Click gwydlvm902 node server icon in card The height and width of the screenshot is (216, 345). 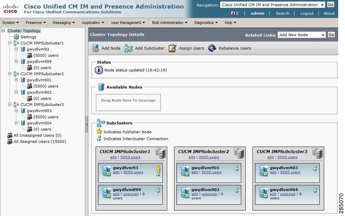[x=185, y=193]
